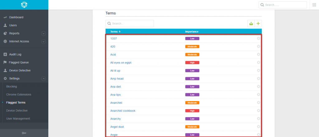Screen dimensions: 319x137
Task: Delete the Ana tips term row
Action: point(258,95)
